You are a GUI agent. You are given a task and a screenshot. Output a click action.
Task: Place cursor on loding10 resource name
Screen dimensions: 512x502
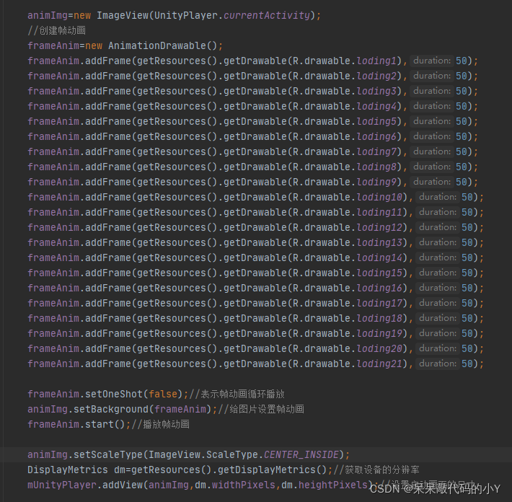point(379,198)
